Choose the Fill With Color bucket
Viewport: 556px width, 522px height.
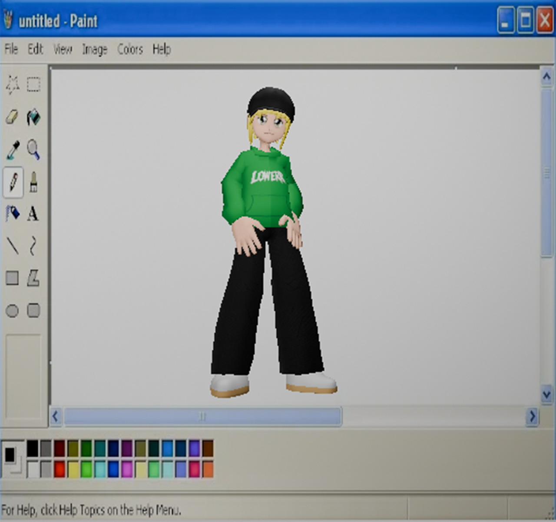[33, 117]
